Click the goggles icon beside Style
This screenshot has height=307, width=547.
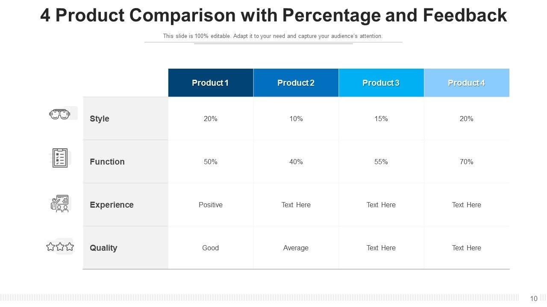click(x=59, y=114)
